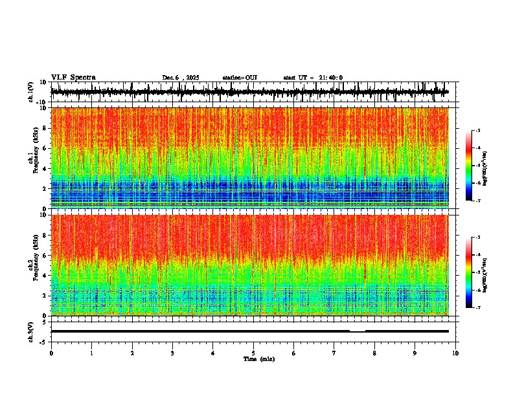Click the "2" kHz tick on the ch.1 frequency axis
Viewport: 513px width, 396px height.
point(45,189)
